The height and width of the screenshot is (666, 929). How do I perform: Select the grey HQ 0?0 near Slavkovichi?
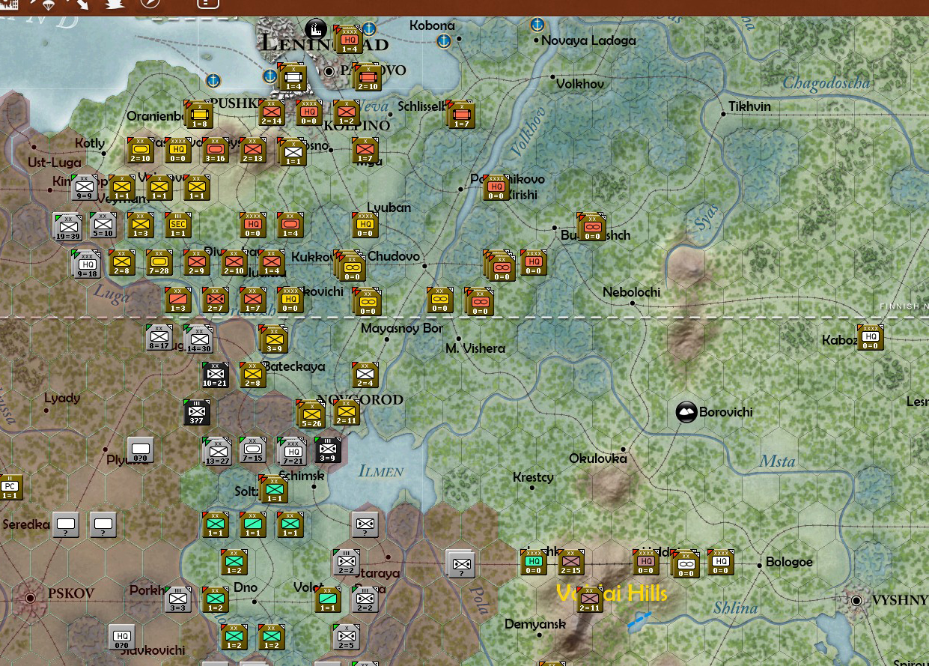coord(121,637)
